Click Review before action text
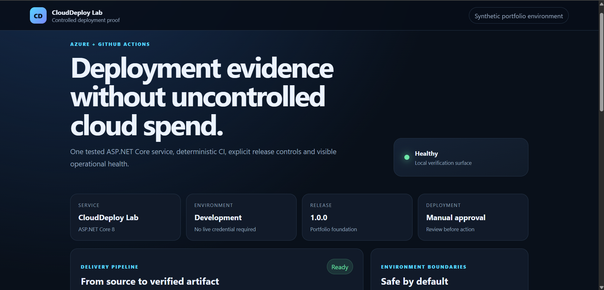The width and height of the screenshot is (604, 290). [450, 229]
